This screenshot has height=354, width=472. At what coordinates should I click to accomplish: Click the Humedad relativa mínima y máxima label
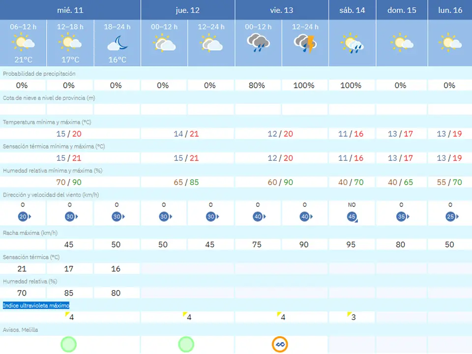[x=53, y=171]
